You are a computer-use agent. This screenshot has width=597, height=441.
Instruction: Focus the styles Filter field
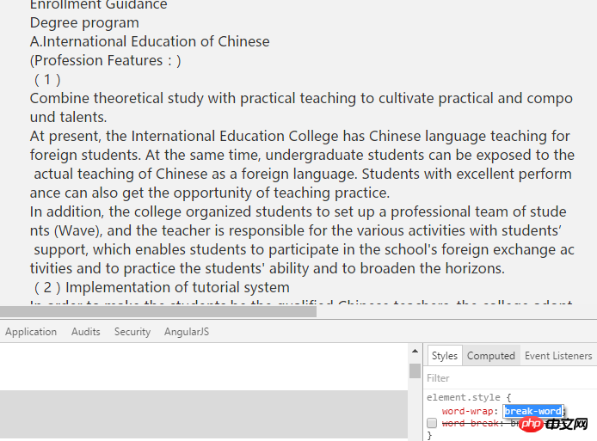coord(510,378)
